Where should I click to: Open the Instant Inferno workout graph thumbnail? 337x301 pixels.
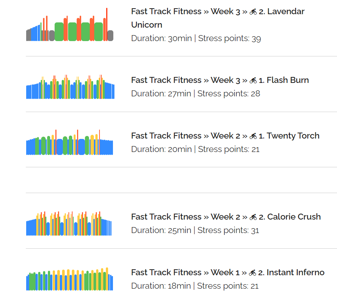pyautogui.click(x=70, y=279)
